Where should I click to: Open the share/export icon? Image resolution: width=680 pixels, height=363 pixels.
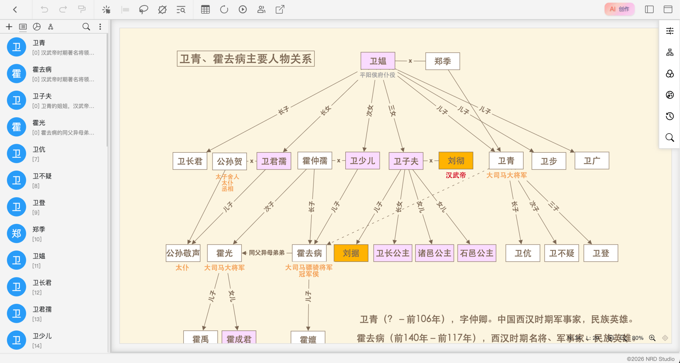(x=280, y=10)
